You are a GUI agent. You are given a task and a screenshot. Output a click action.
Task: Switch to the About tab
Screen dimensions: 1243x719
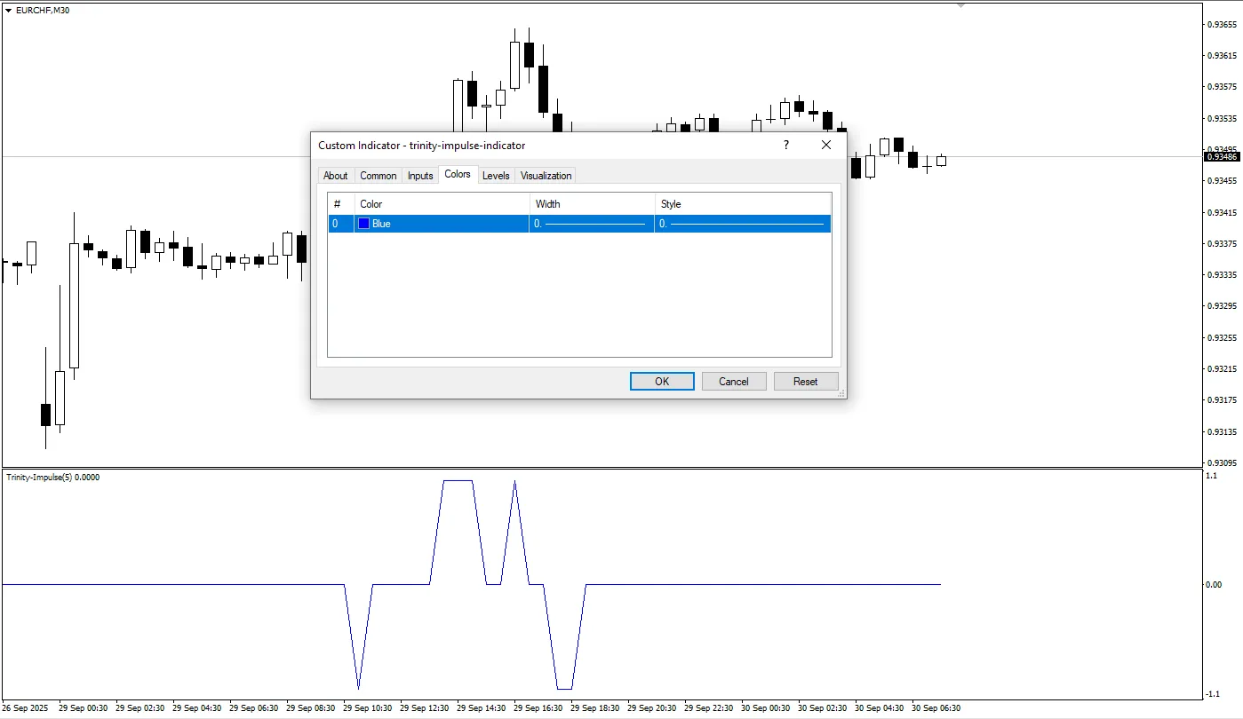pos(335,176)
